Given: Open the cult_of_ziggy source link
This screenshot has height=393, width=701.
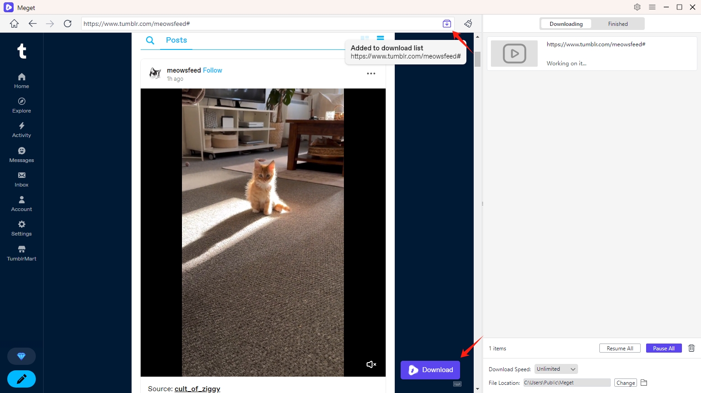Looking at the screenshot, I should coord(197,389).
